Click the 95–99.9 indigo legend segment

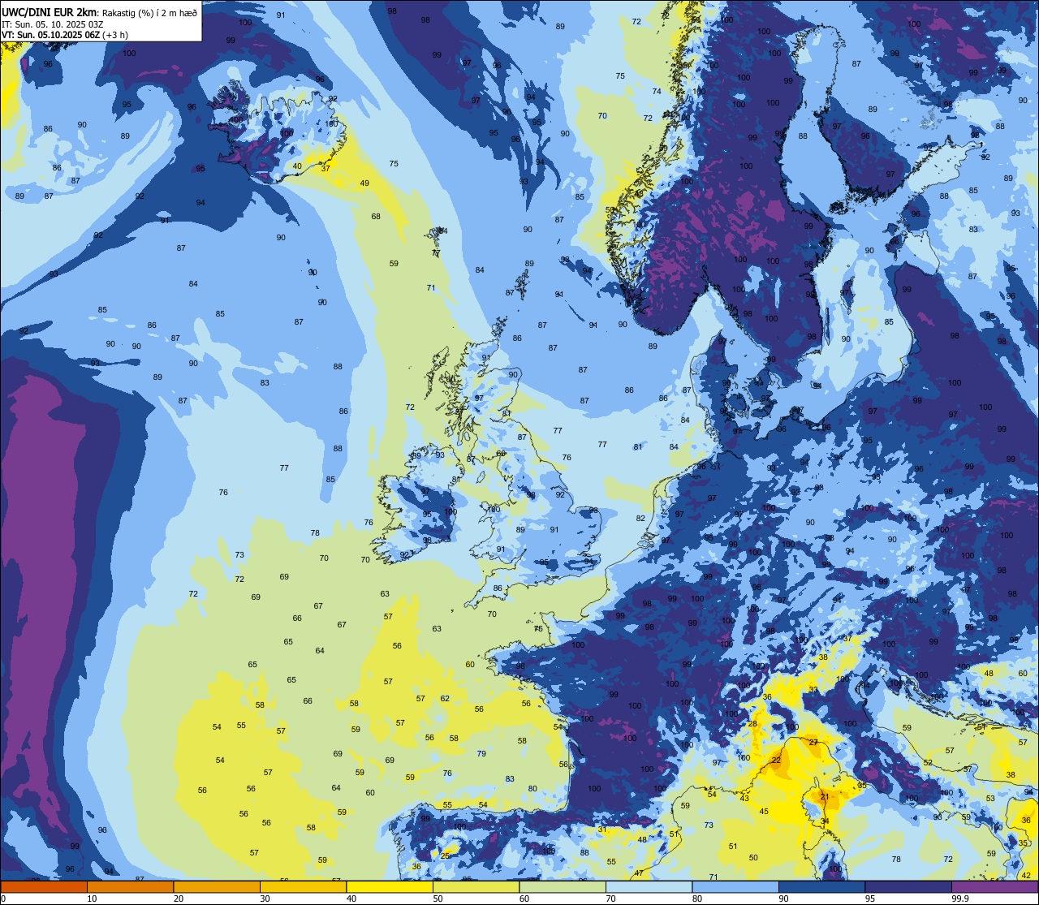coord(908,886)
